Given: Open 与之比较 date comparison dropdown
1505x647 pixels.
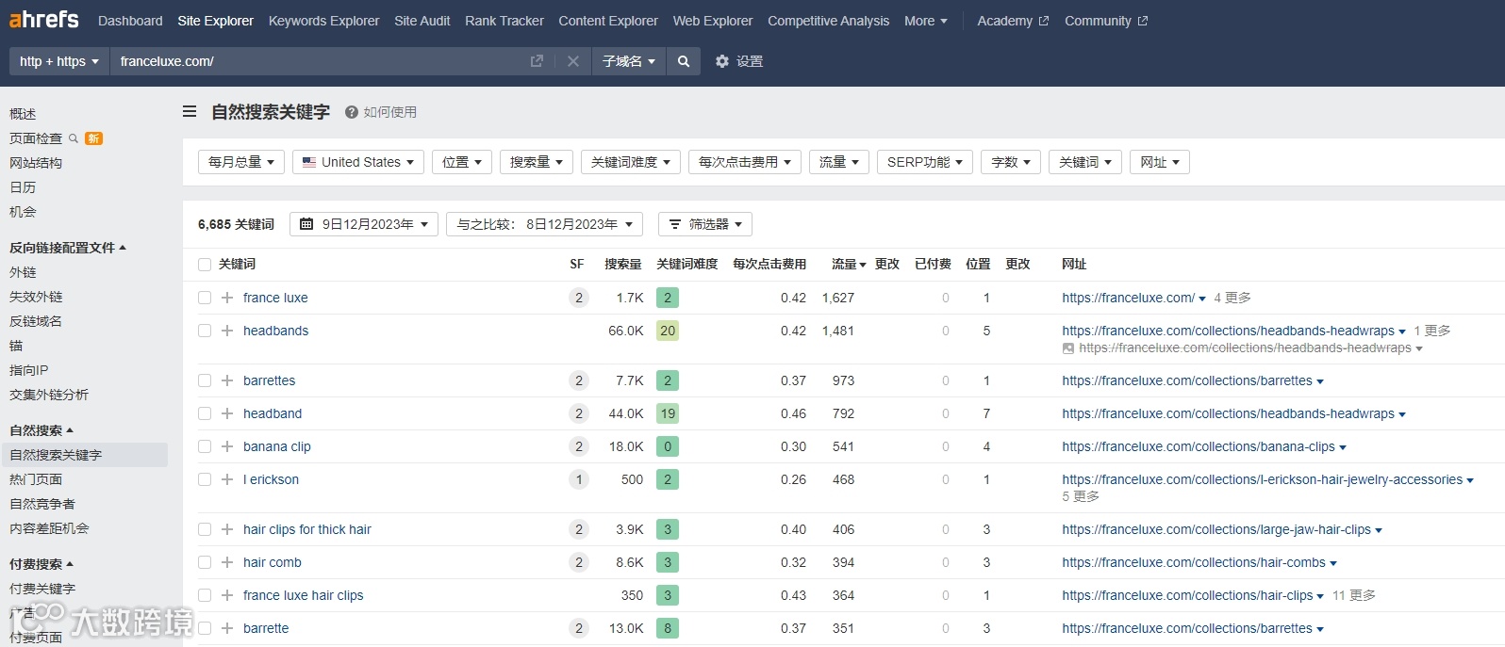Looking at the screenshot, I should [544, 224].
